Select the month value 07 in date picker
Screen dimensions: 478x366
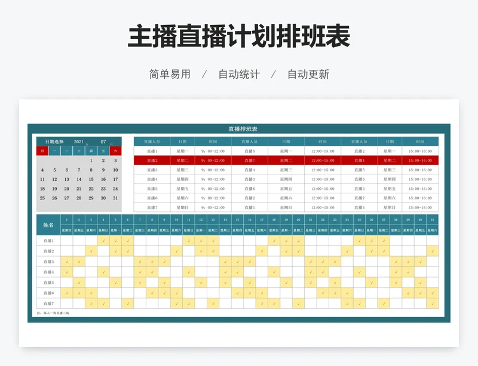103,142
